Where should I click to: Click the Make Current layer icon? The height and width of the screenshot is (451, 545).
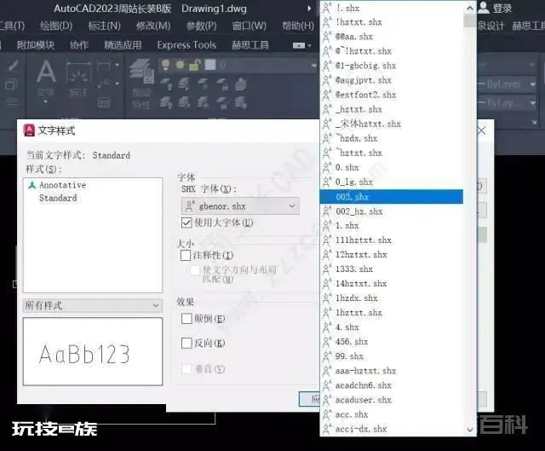(240, 84)
